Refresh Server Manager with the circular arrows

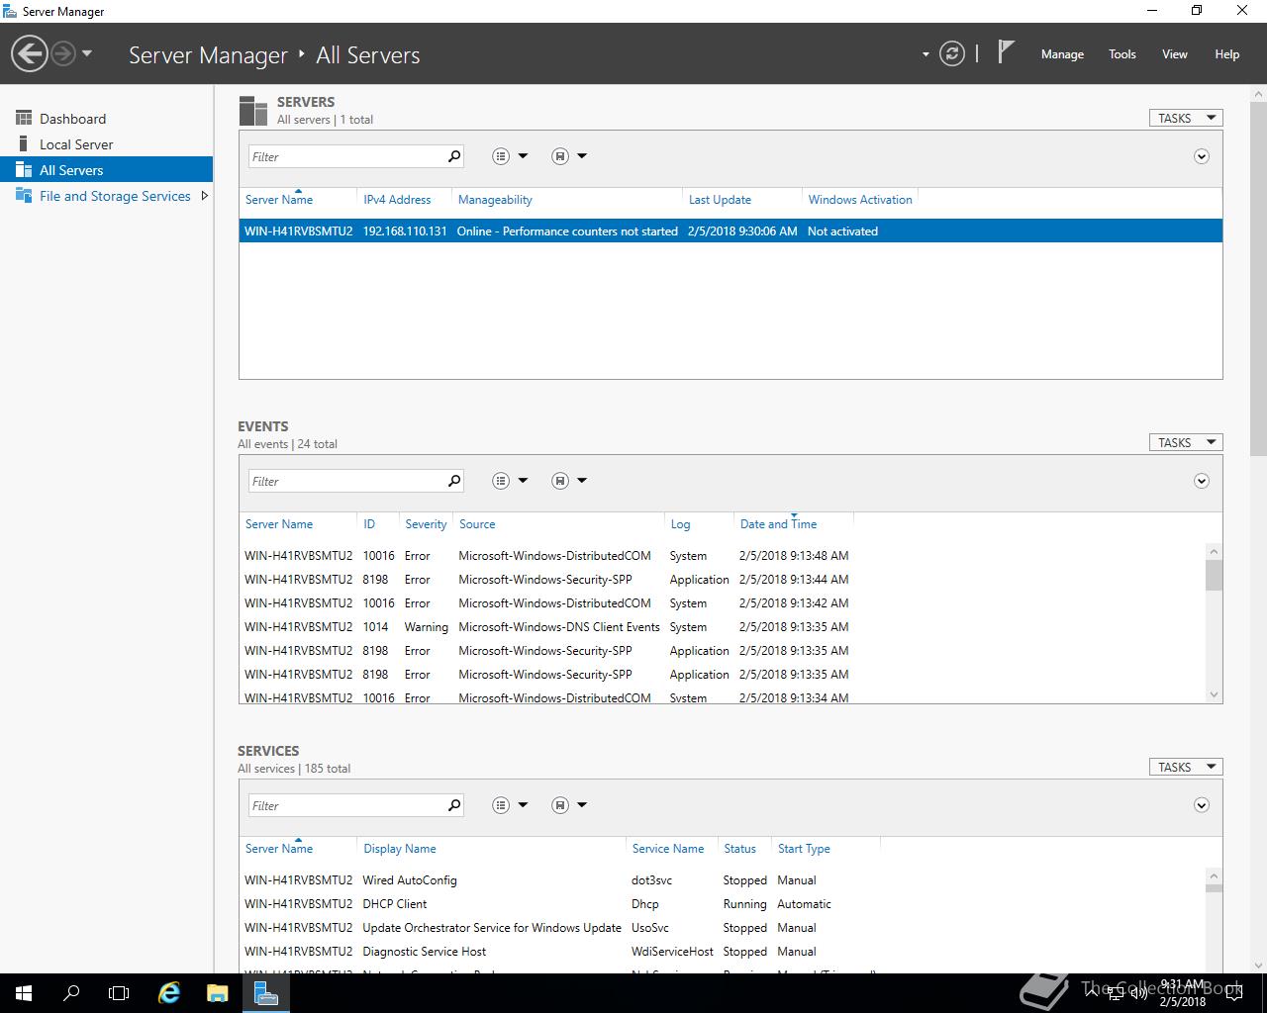point(951,53)
